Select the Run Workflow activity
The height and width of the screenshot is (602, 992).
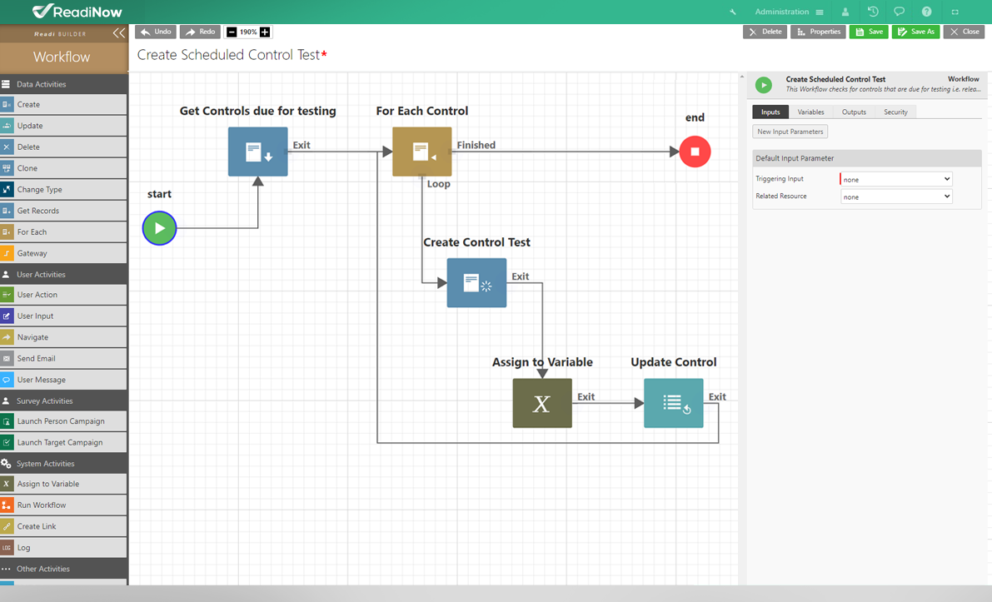pyautogui.click(x=63, y=505)
